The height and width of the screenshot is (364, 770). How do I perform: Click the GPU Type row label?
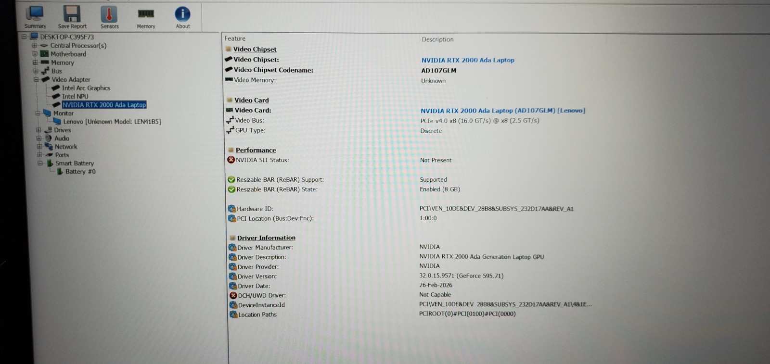point(250,130)
